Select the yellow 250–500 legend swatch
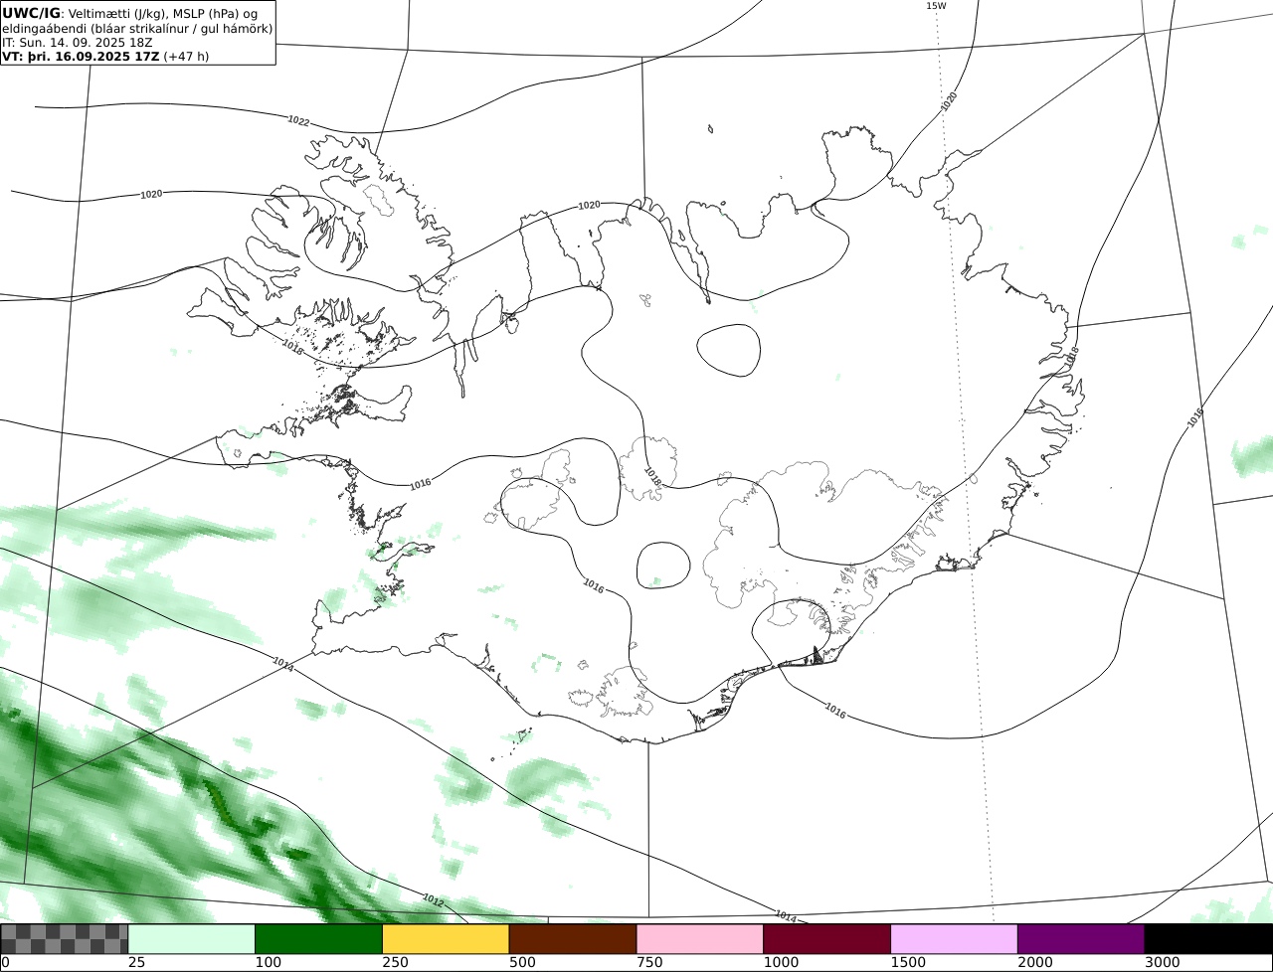Screen dimensions: 1273x972 click(x=446, y=939)
